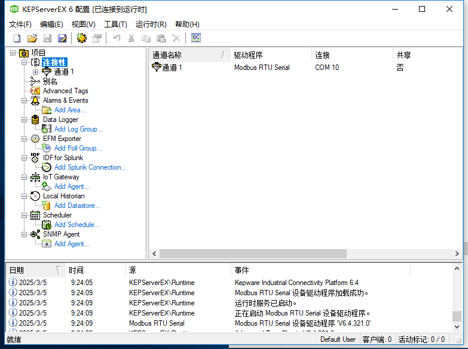The image size is (468, 349).
Task: Launch the Quick Client (QC) icon
Action: (x=196, y=38)
